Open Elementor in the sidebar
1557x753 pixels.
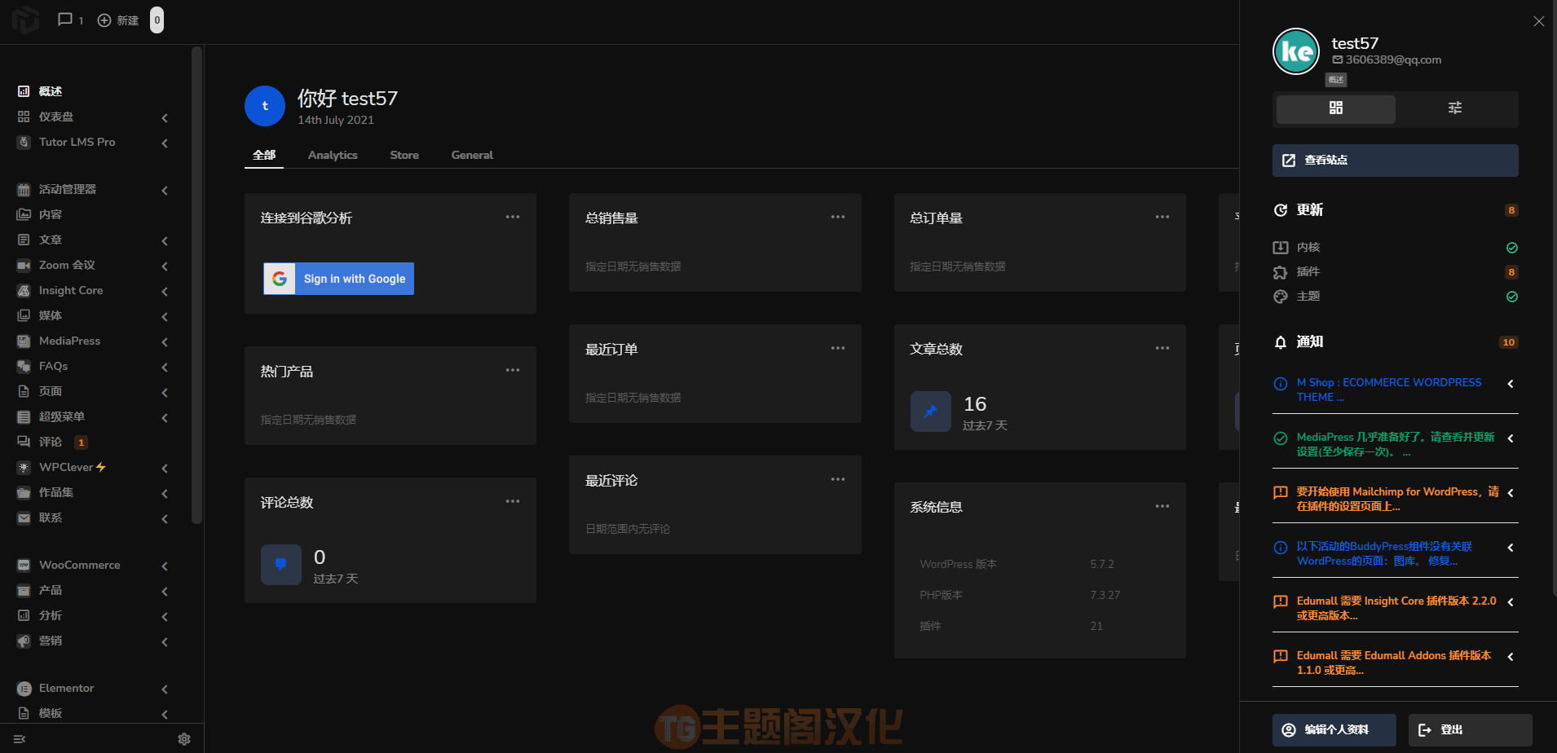point(66,688)
